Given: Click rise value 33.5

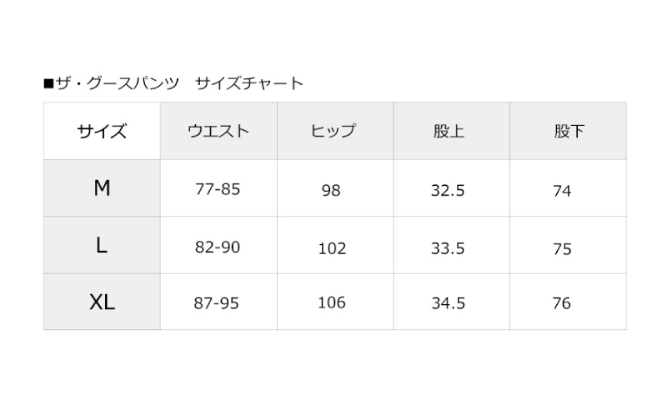Looking at the screenshot, I should pos(448,247).
